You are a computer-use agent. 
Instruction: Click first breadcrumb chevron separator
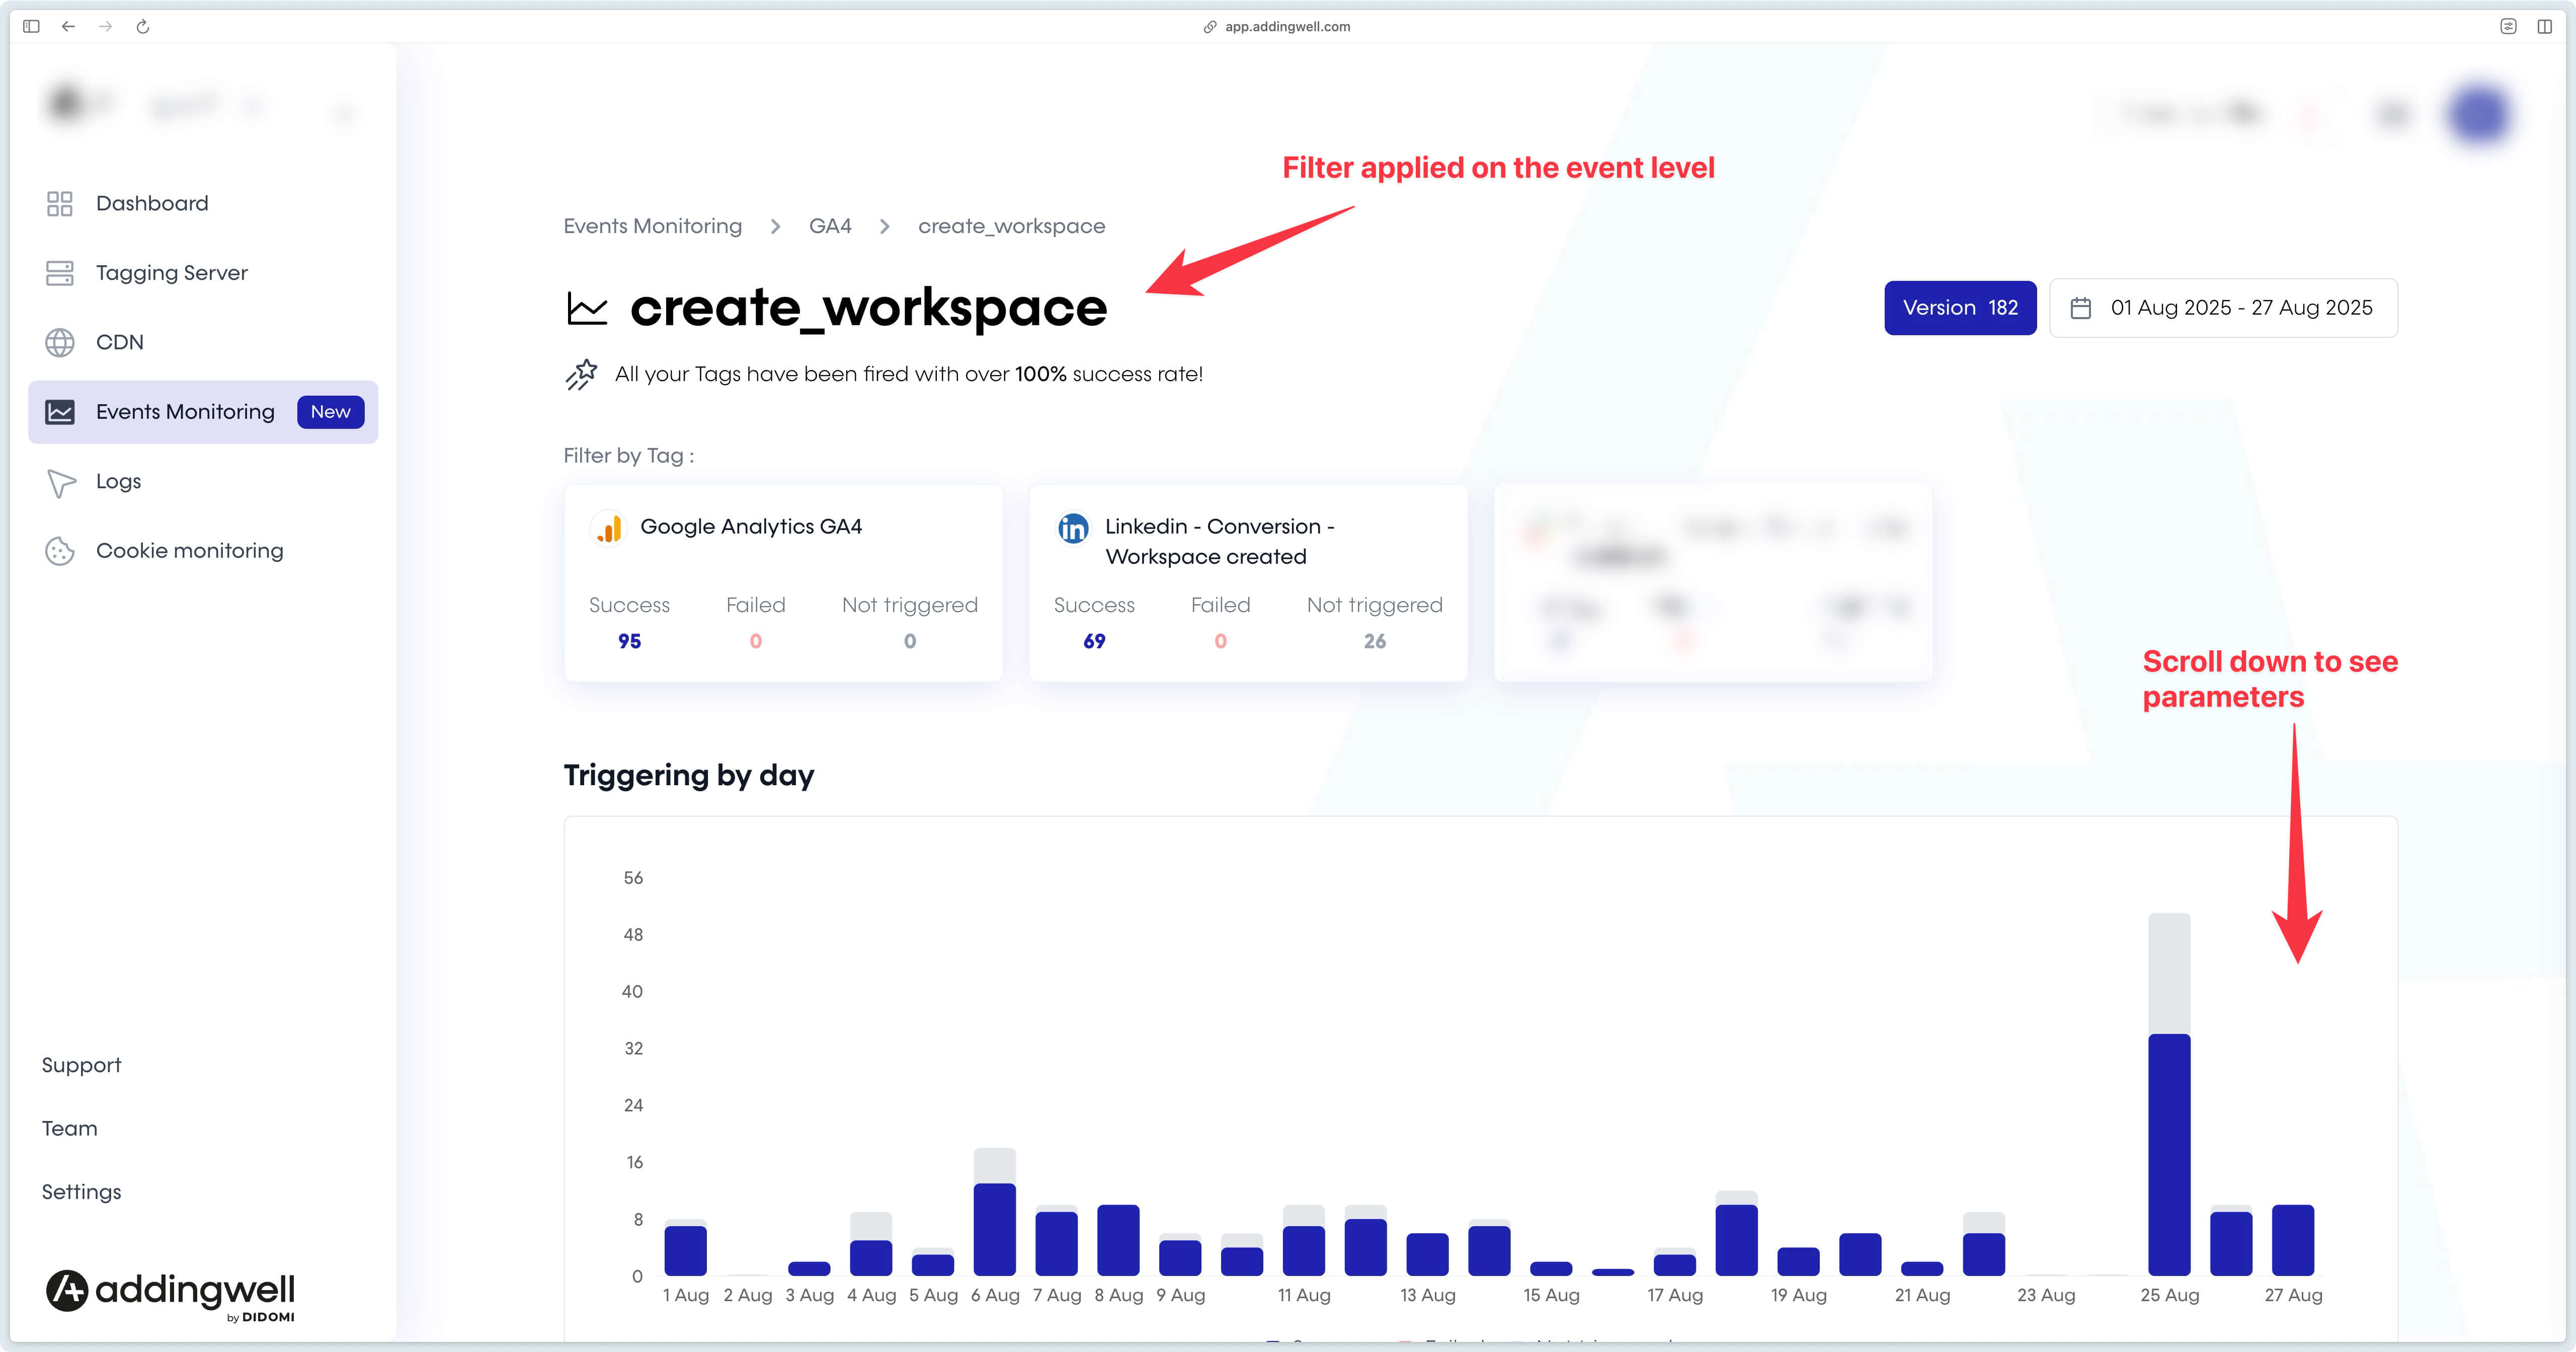[775, 227]
